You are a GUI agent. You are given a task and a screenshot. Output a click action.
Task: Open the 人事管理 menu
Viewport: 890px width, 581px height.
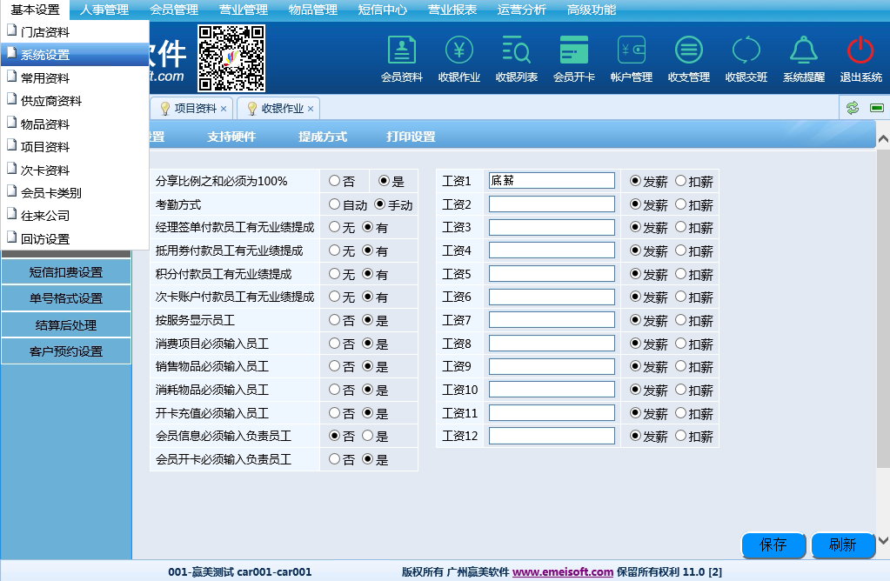click(x=104, y=10)
